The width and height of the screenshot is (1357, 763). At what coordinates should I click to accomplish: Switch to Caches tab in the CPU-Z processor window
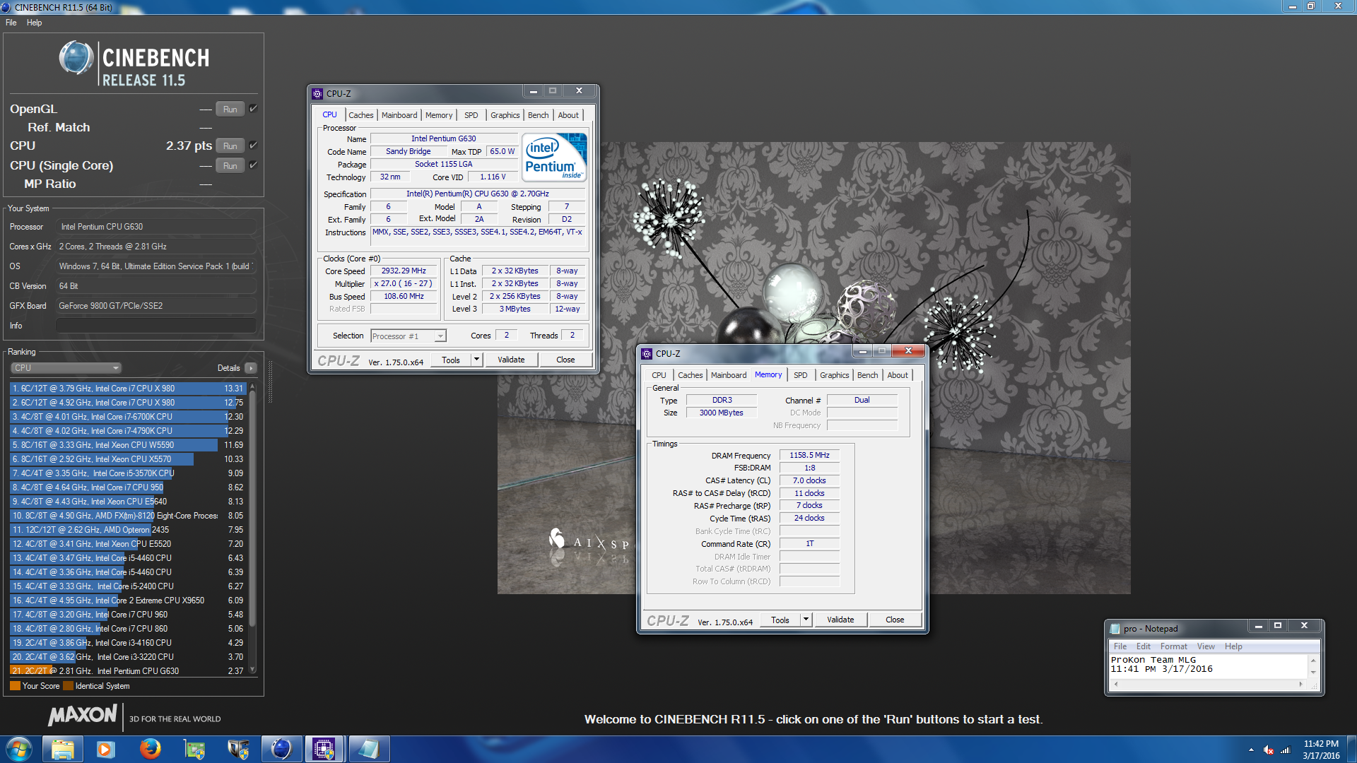[x=361, y=115]
